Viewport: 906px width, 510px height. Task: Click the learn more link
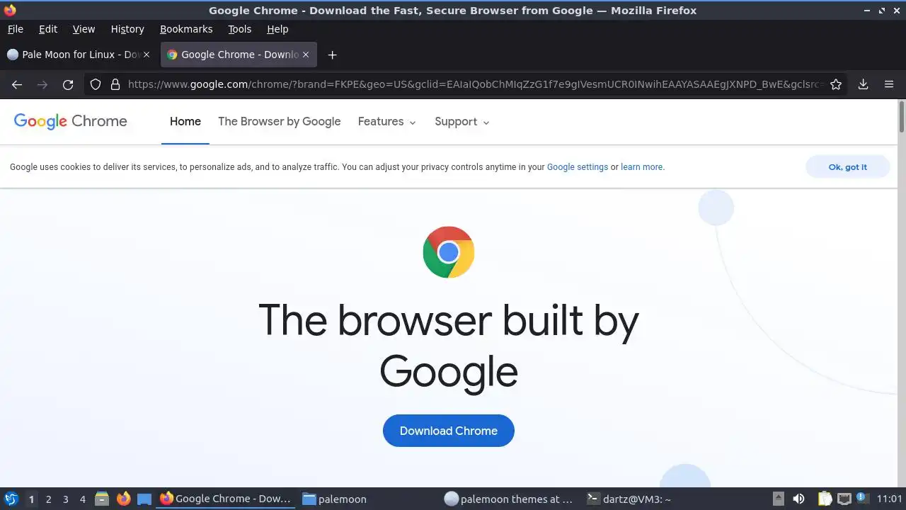pyautogui.click(x=642, y=167)
